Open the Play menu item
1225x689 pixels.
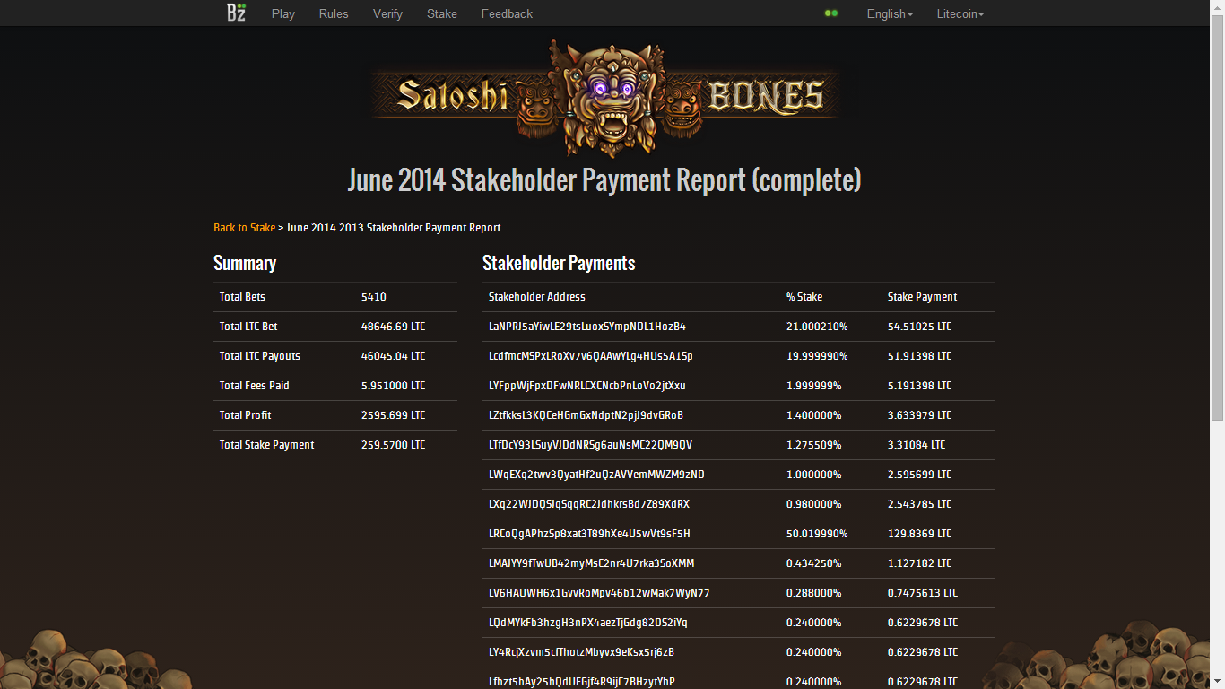pos(283,13)
